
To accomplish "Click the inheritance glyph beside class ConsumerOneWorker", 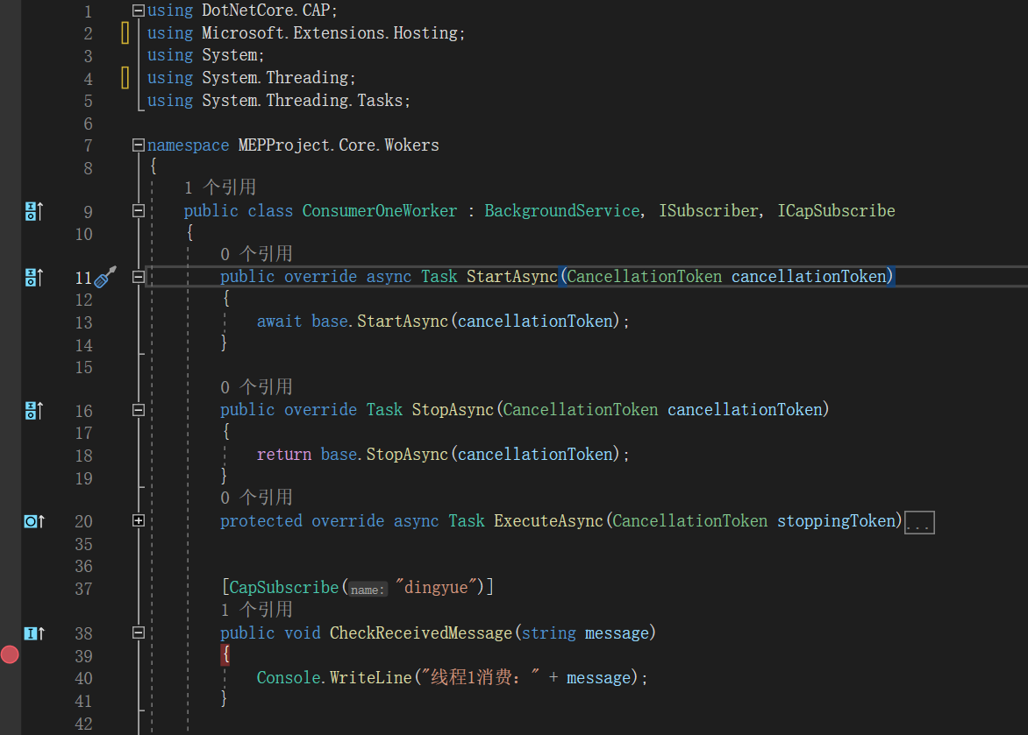I will pos(29,210).
